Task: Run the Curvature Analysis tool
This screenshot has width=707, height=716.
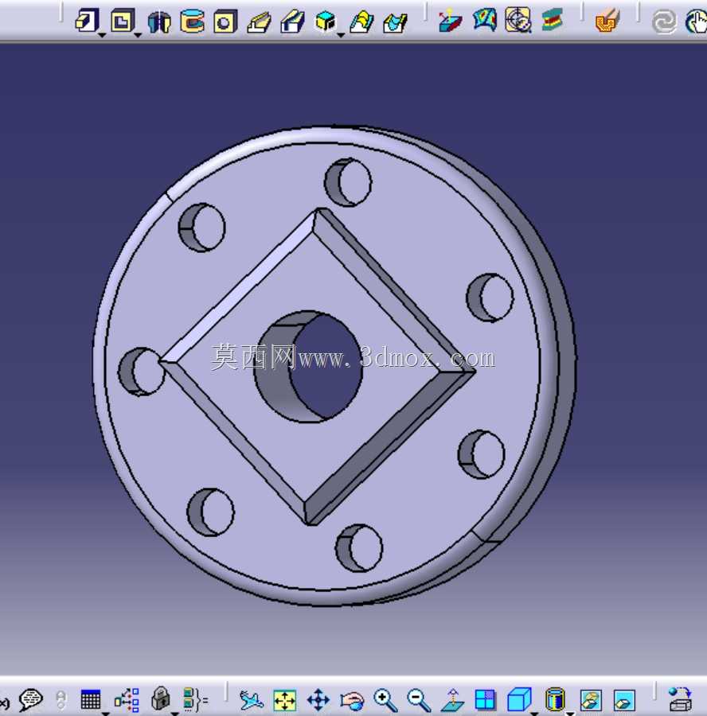Action: [x=518, y=20]
